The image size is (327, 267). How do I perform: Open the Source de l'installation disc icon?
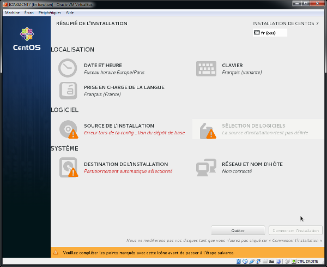[x=69, y=129]
